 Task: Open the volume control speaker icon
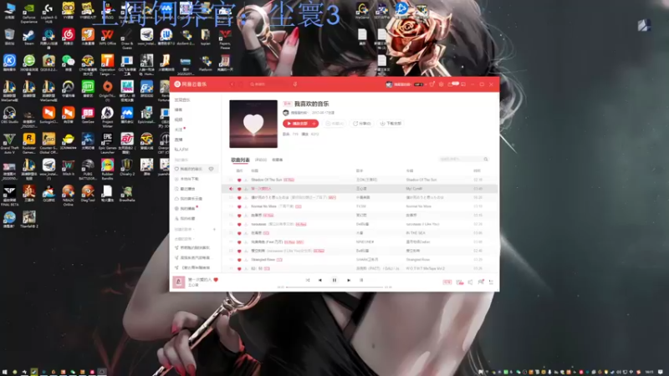470,282
